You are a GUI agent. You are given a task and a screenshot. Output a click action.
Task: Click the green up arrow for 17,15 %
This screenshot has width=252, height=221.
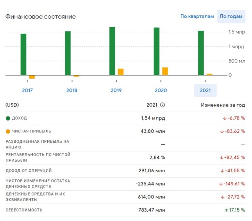226,210
